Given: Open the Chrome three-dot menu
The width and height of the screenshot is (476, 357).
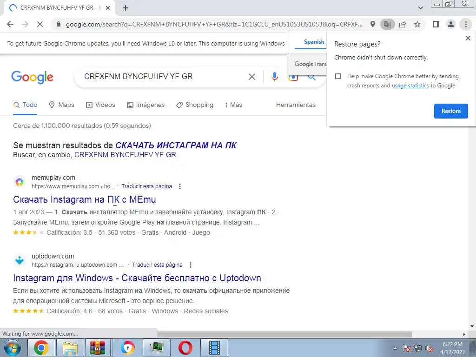Looking at the screenshot, I should pyautogui.click(x=466, y=24).
